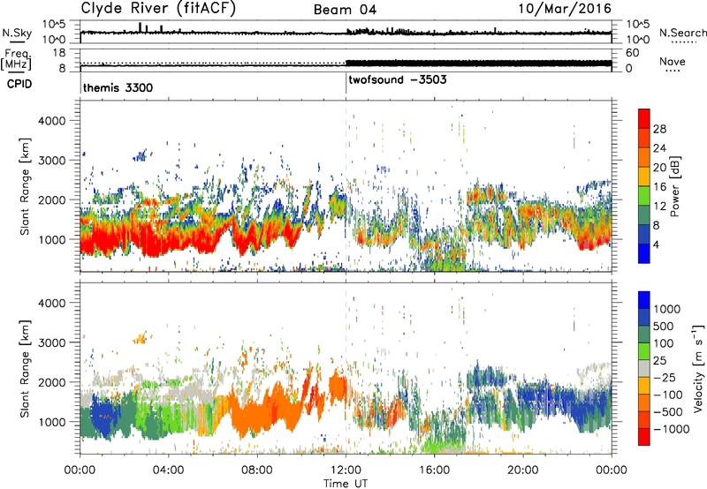Click the '16' tick on Power colorbar

(659, 187)
